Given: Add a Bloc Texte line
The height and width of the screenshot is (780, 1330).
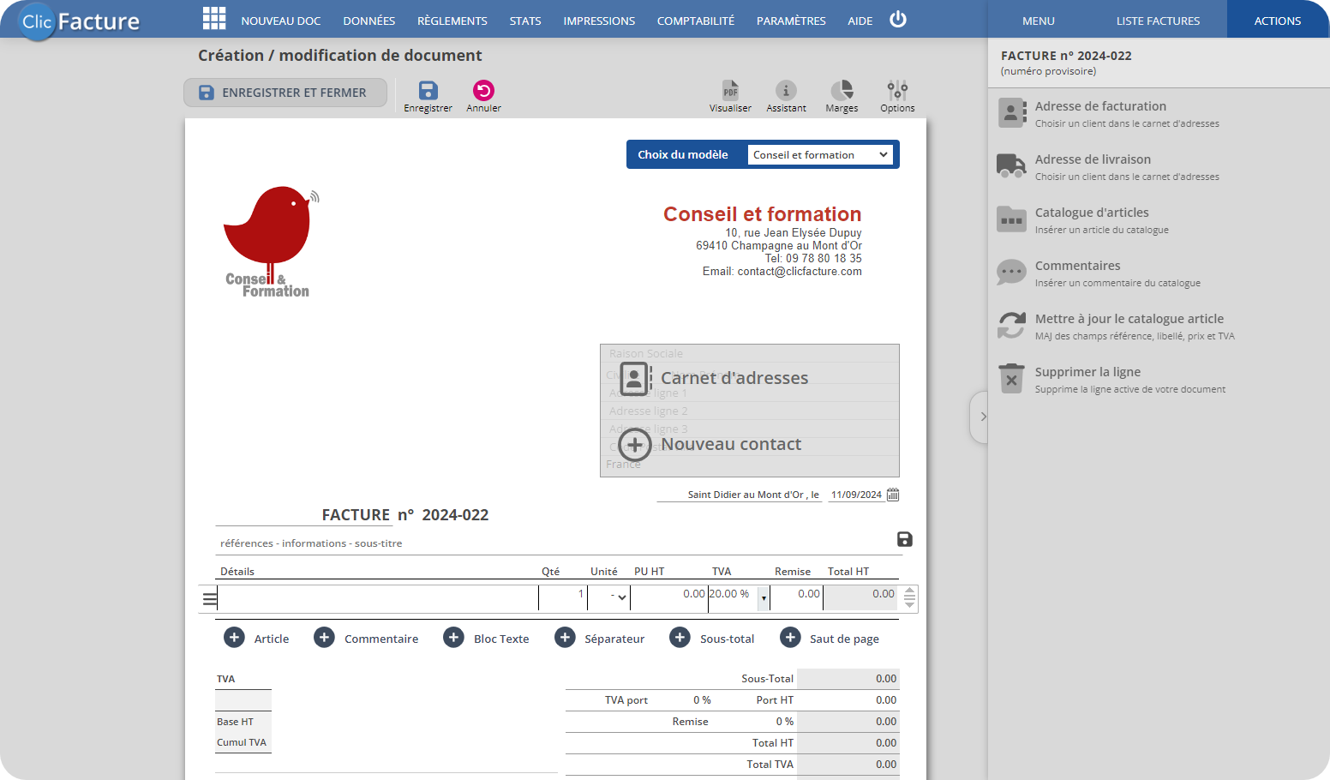Looking at the screenshot, I should pyautogui.click(x=486, y=638).
